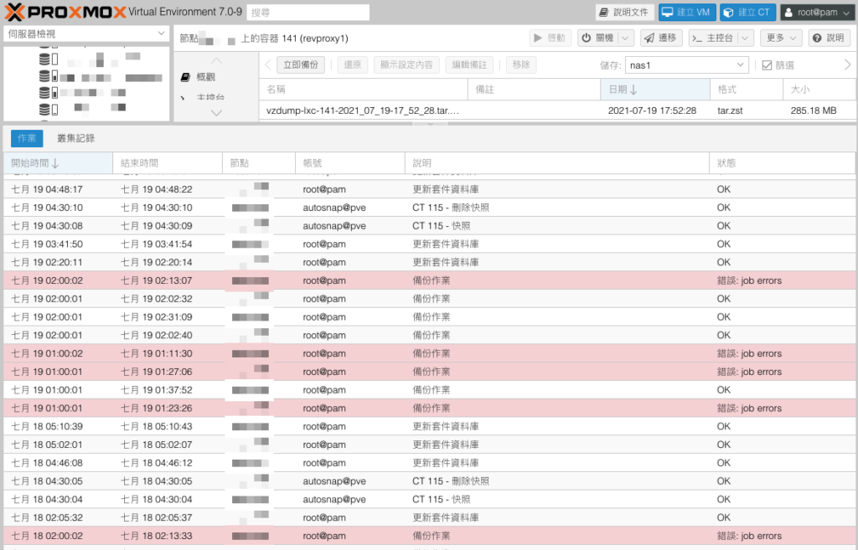
Task: Select last storage icon in server tree
Action: click(48, 110)
